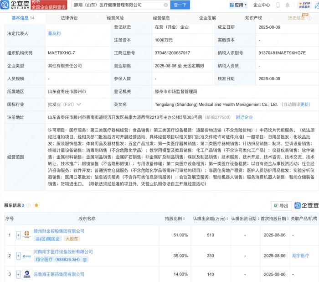This screenshot has height=282, width=319.
Task: Open the 应用 dropdown menu
Action: (x=238, y=5)
